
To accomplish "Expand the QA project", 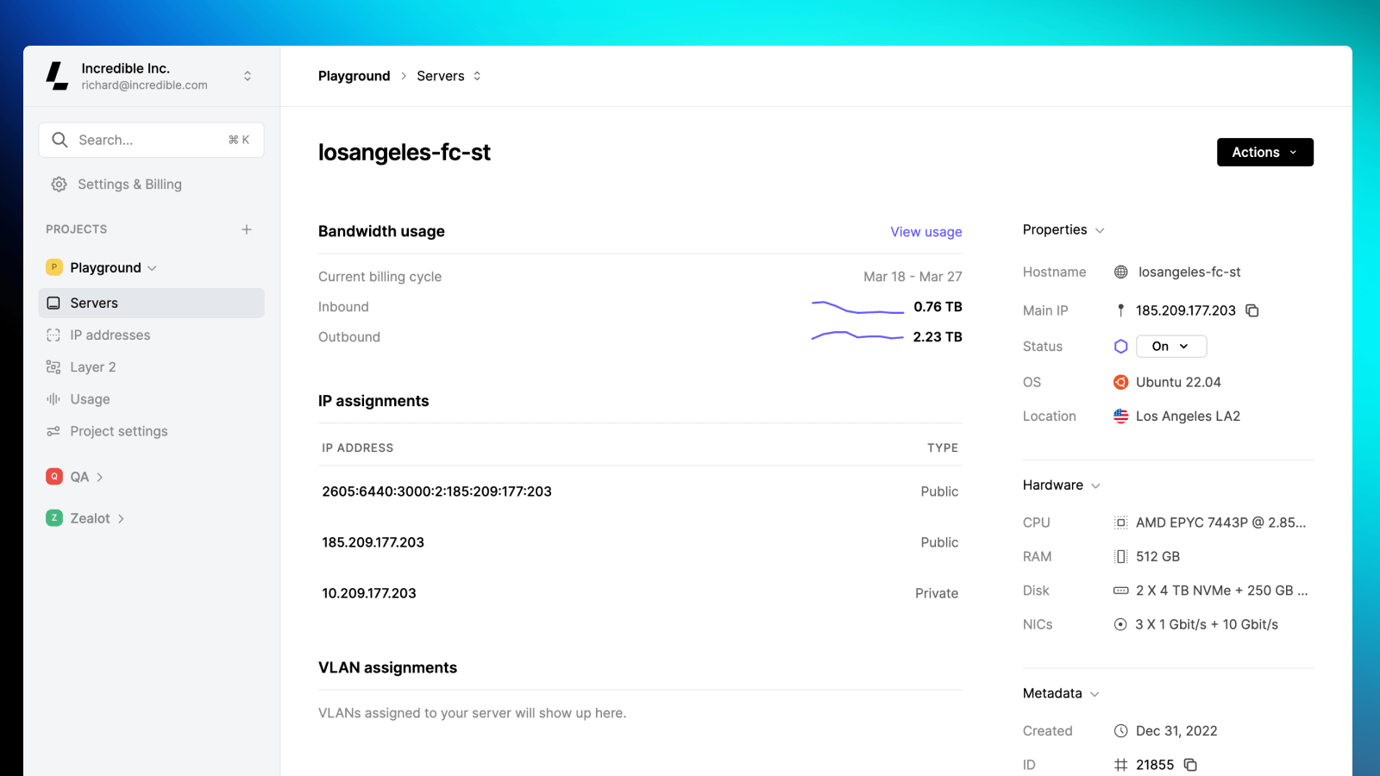I will pos(100,476).
